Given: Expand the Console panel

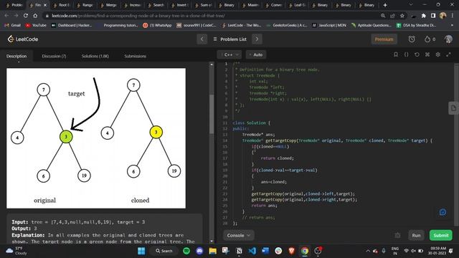Looking at the screenshot, I should 239,235.
